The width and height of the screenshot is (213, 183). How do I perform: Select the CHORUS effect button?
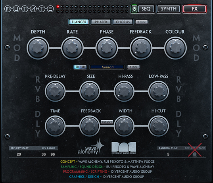click(x=123, y=22)
